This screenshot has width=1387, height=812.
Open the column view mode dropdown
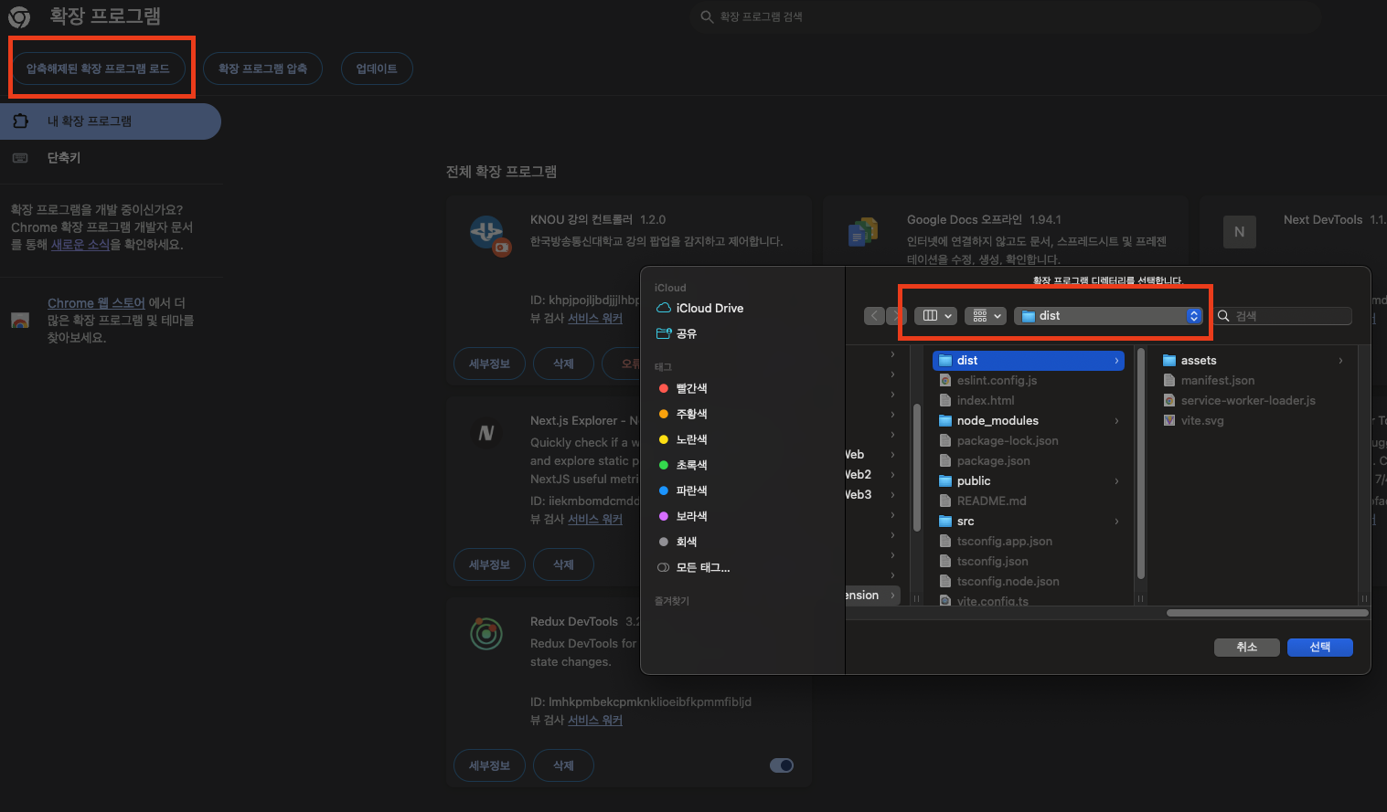[x=937, y=316]
